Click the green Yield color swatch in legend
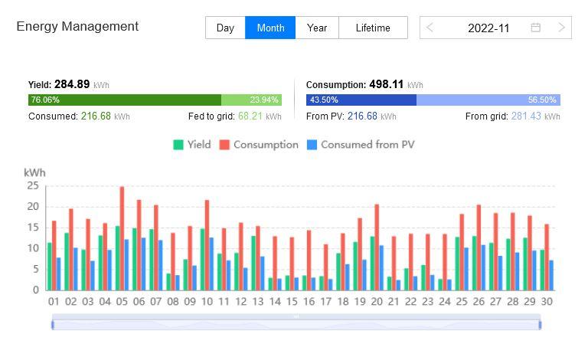The image size is (588, 344). click(x=178, y=144)
